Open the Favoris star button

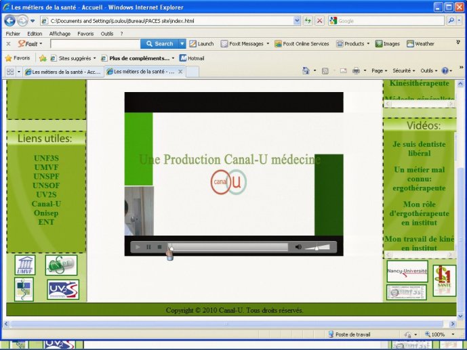[18, 58]
